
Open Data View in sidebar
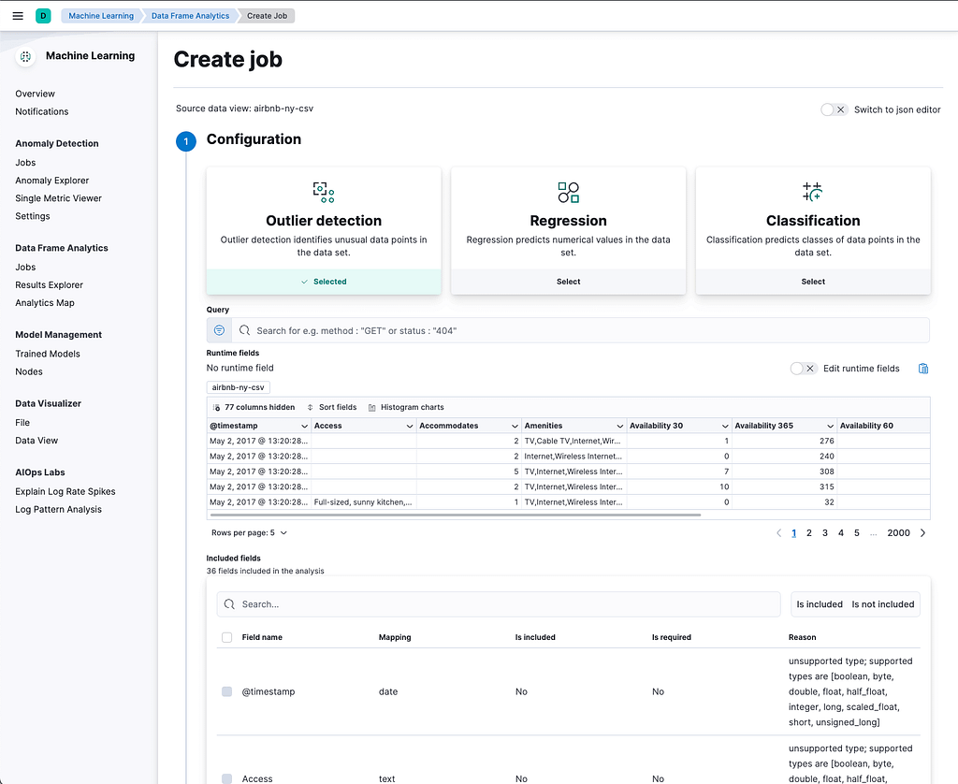[36, 441]
